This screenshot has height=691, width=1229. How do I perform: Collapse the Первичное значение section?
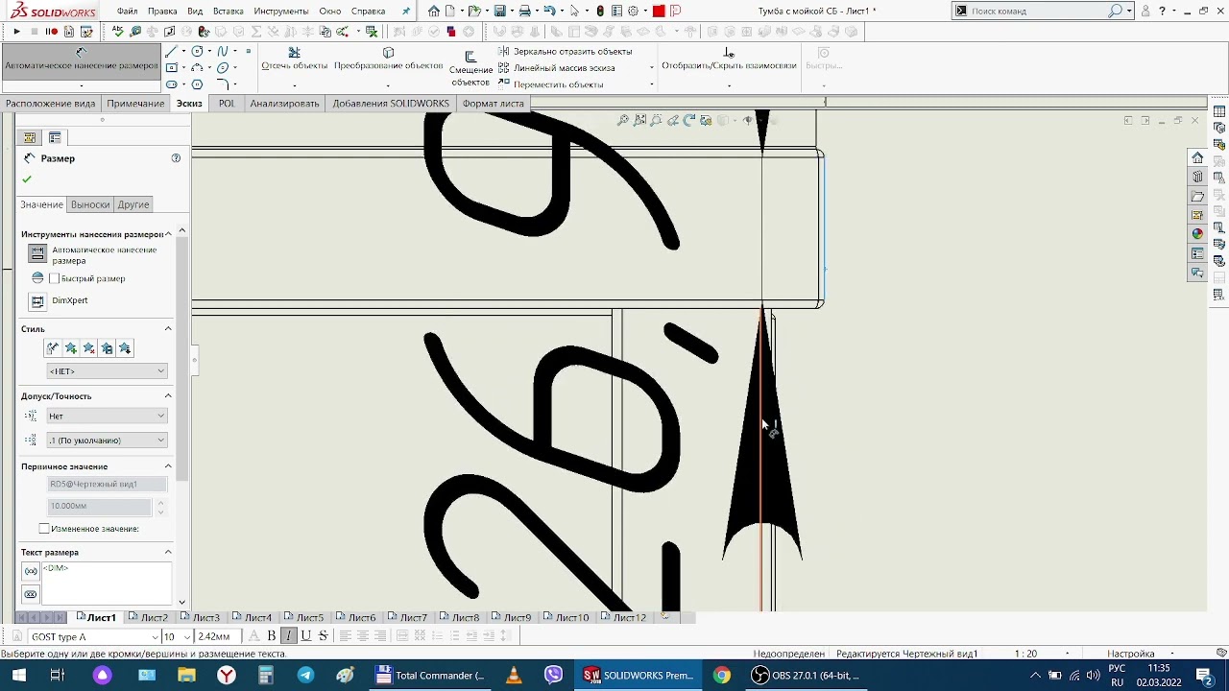click(x=168, y=466)
